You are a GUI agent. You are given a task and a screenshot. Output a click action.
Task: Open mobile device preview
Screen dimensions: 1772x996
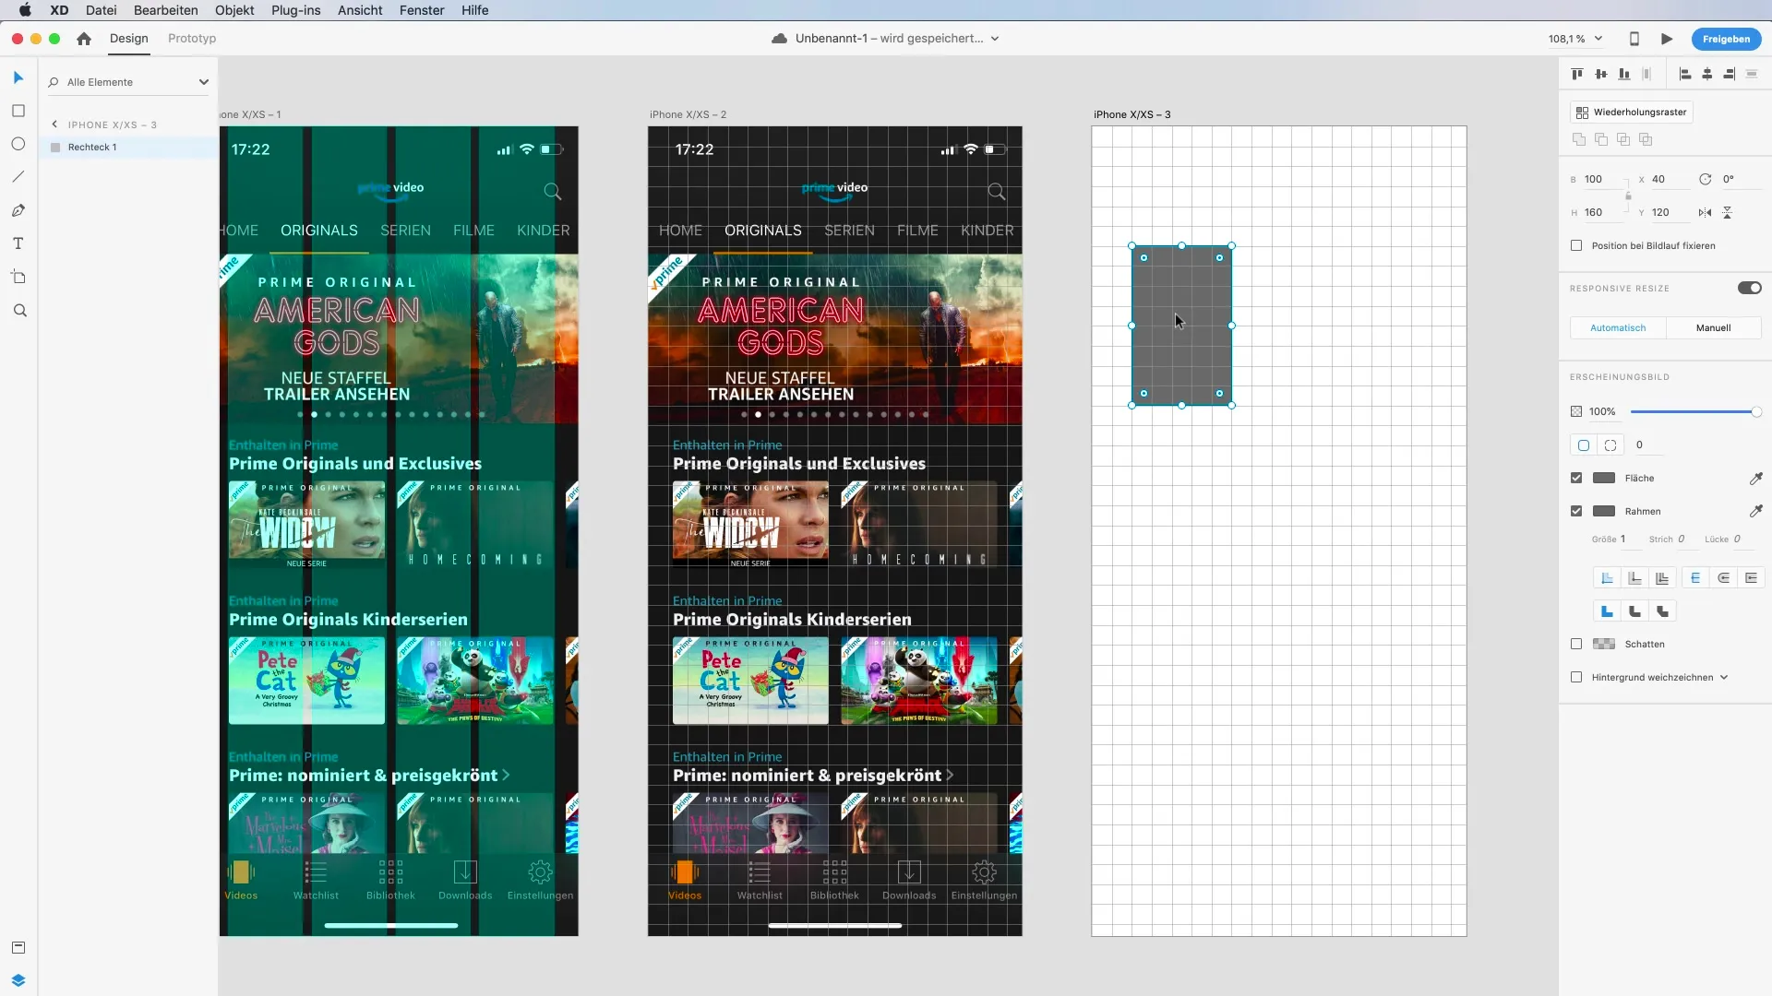[x=1634, y=39]
